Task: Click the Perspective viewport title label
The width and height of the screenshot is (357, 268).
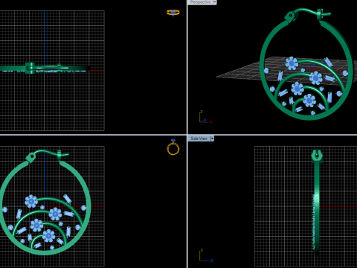Action: [x=200, y=2]
